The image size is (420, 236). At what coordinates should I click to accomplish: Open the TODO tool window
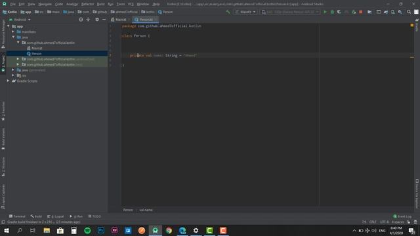tap(94, 216)
